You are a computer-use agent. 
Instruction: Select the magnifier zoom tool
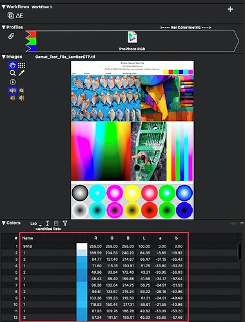(x=12, y=73)
